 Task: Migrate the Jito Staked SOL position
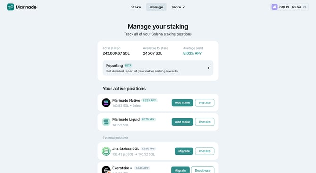[184, 151]
